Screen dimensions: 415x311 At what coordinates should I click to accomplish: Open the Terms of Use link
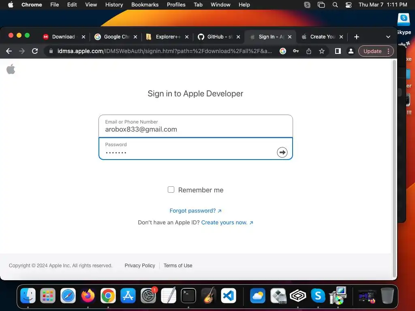click(x=178, y=266)
